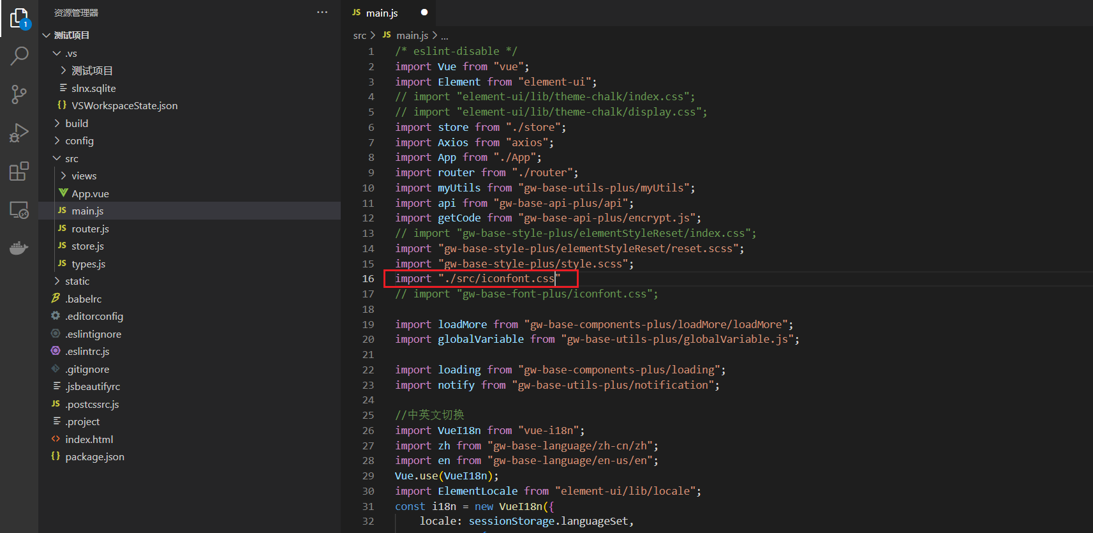Open the Extensions view icon
This screenshot has width=1093, height=533.
tap(19, 171)
